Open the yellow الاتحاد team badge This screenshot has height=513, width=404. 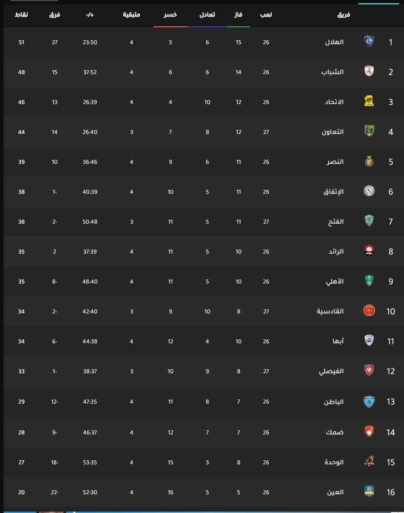(369, 101)
